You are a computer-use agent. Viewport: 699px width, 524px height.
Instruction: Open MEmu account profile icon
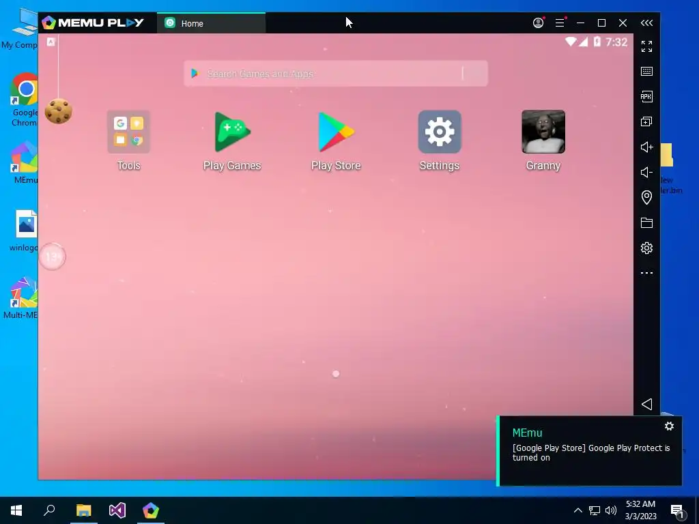(538, 23)
